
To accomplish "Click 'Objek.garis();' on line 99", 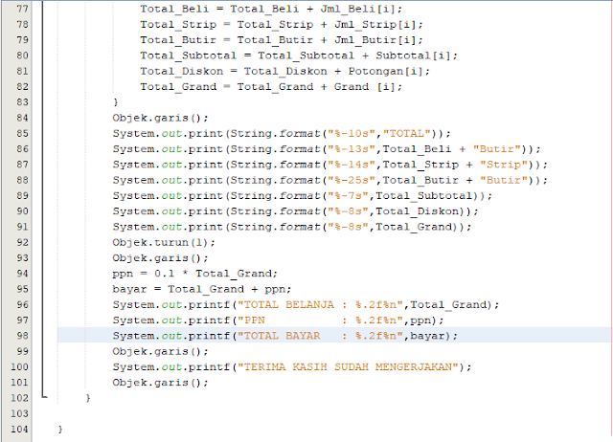I will click(161, 351).
